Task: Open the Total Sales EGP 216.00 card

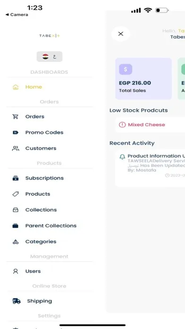Action: (x=143, y=78)
